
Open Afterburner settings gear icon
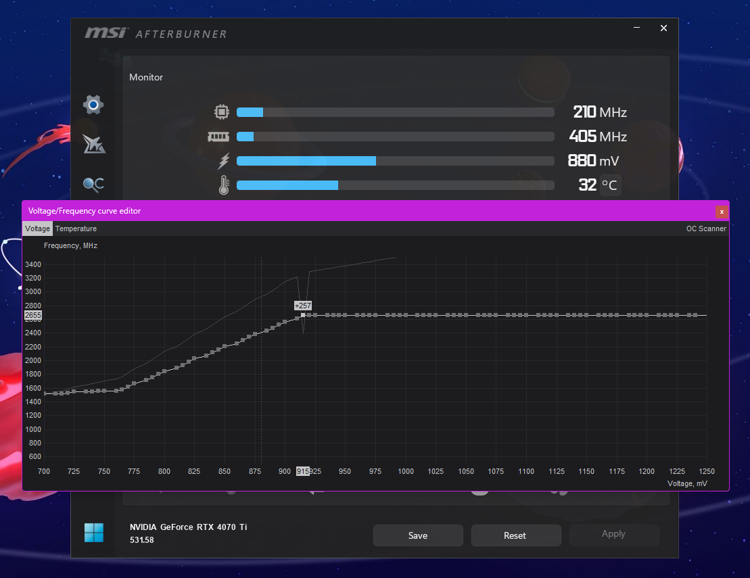tap(93, 104)
